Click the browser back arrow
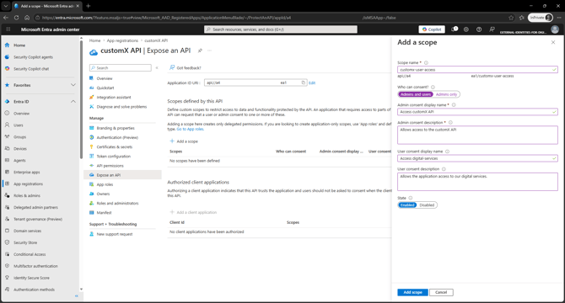565x303 pixels. click(6, 18)
